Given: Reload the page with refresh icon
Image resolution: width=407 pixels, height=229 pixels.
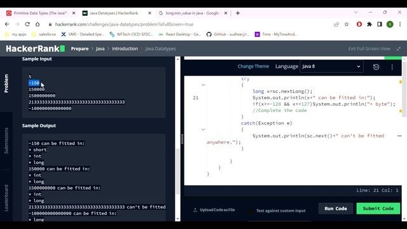Looking at the screenshot, I should [x=27, y=24].
